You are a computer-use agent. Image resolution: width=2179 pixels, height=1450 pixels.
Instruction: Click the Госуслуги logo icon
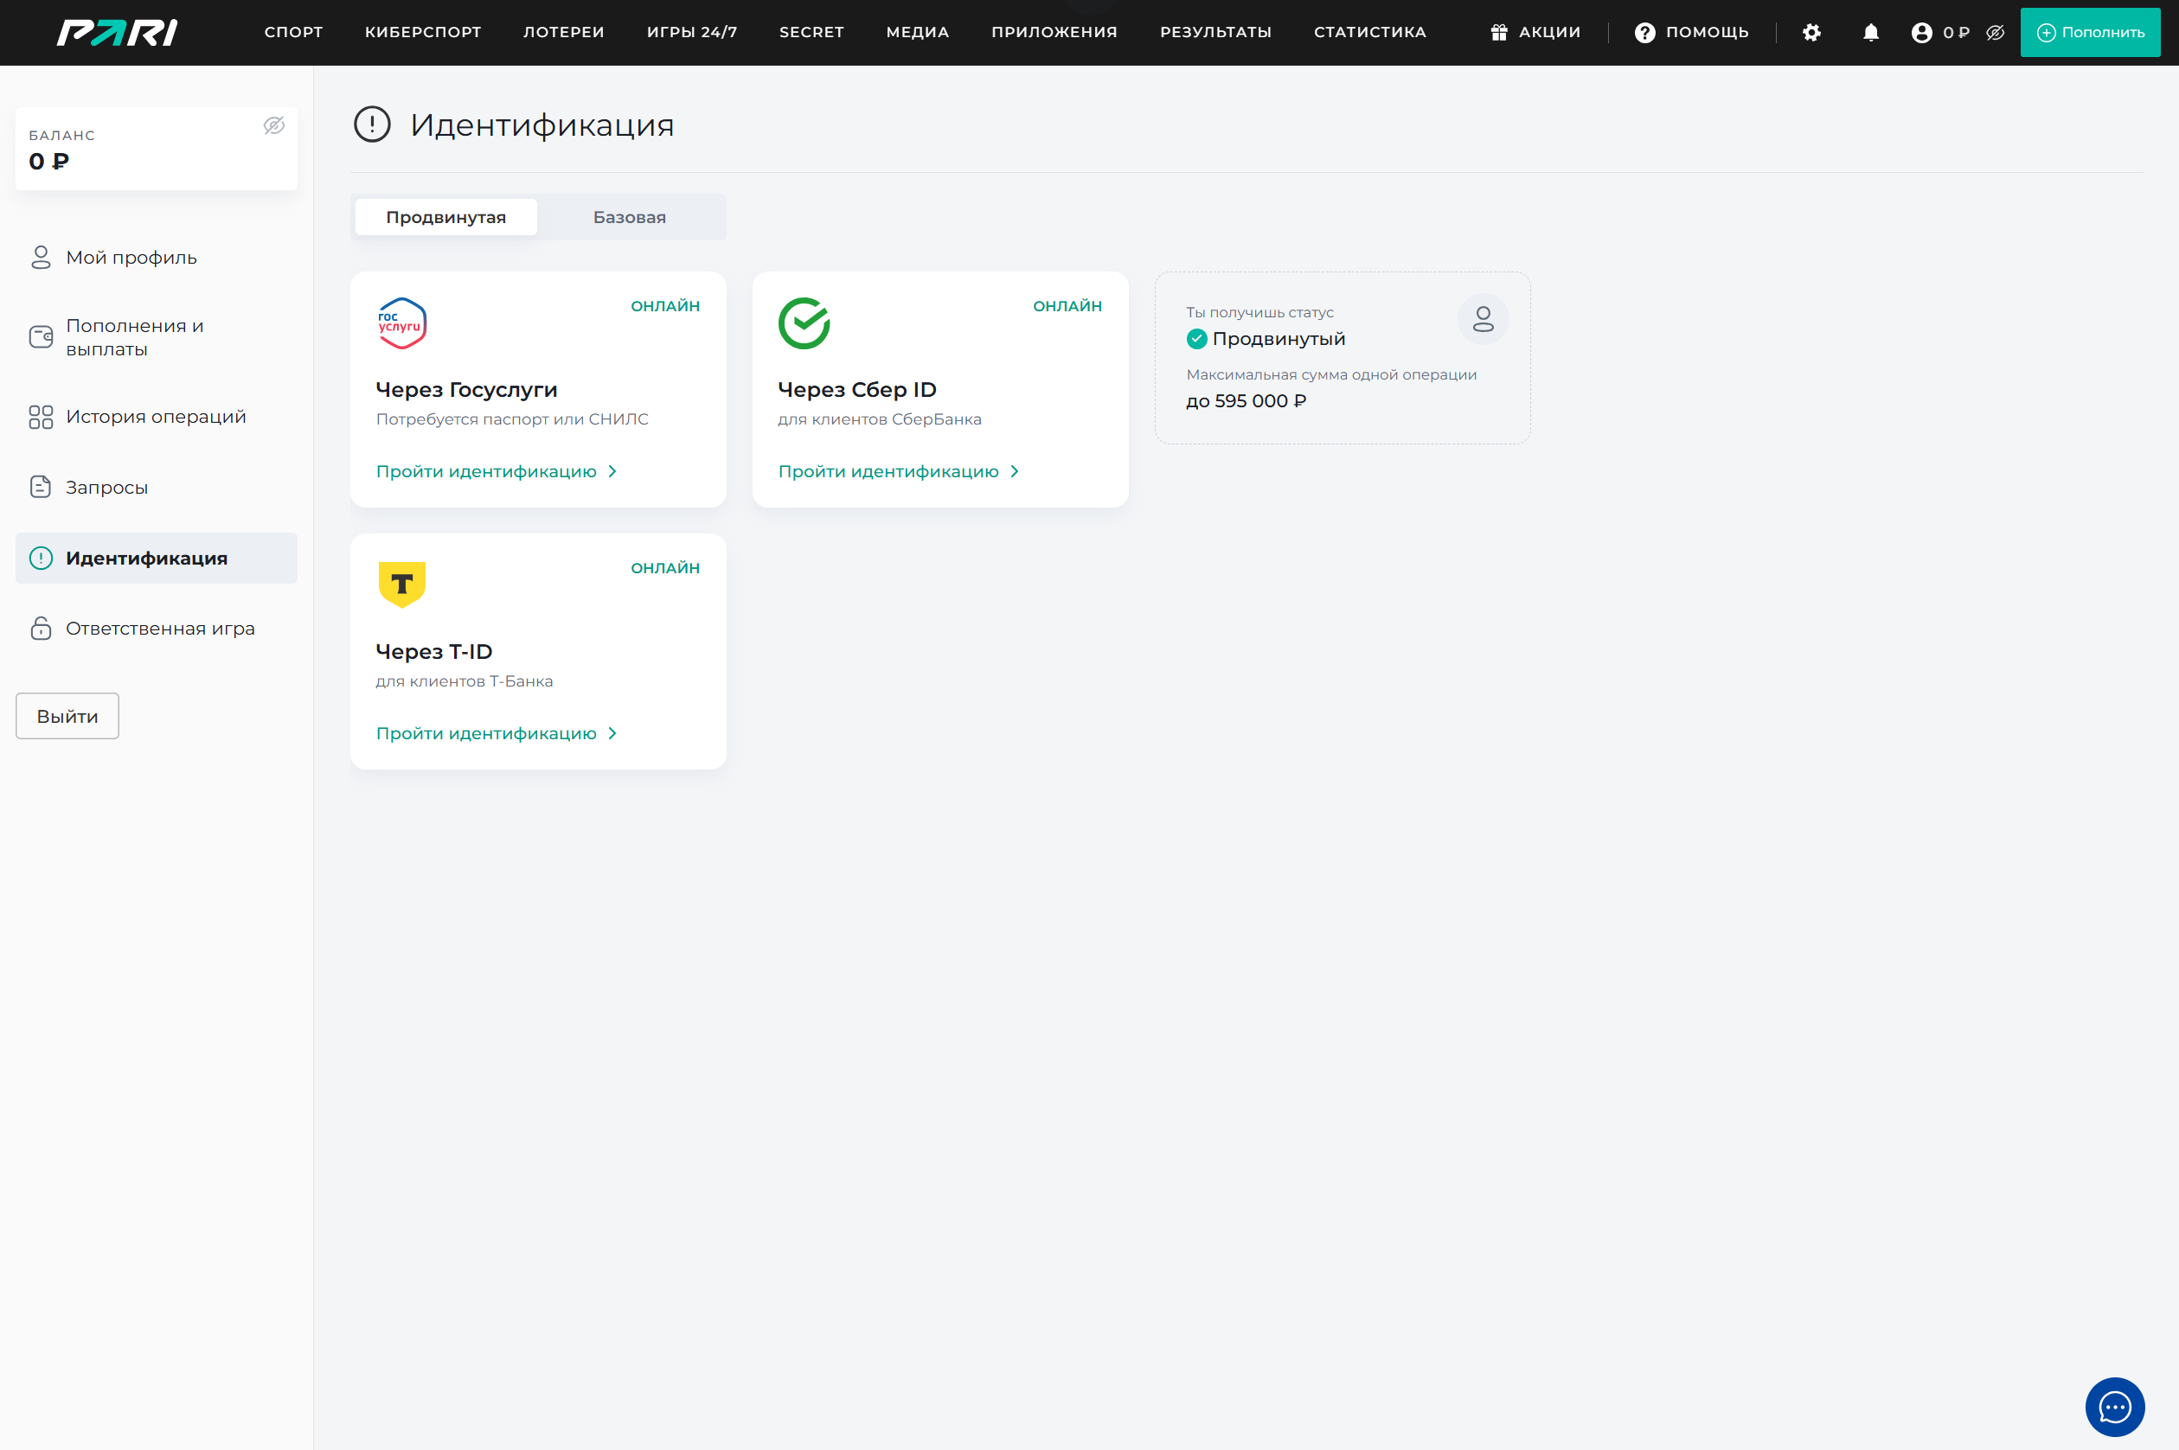pos(401,323)
